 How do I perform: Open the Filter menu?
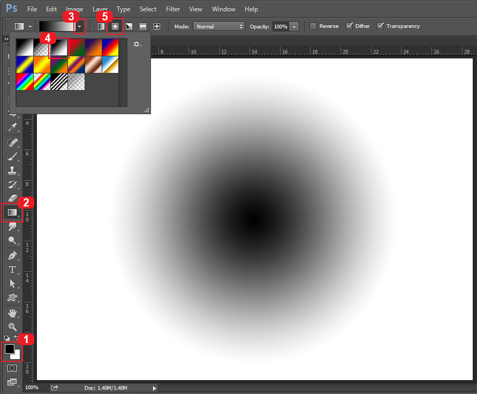[x=173, y=9]
